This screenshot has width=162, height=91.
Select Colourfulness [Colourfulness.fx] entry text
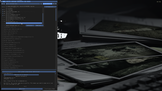pos(13,56)
